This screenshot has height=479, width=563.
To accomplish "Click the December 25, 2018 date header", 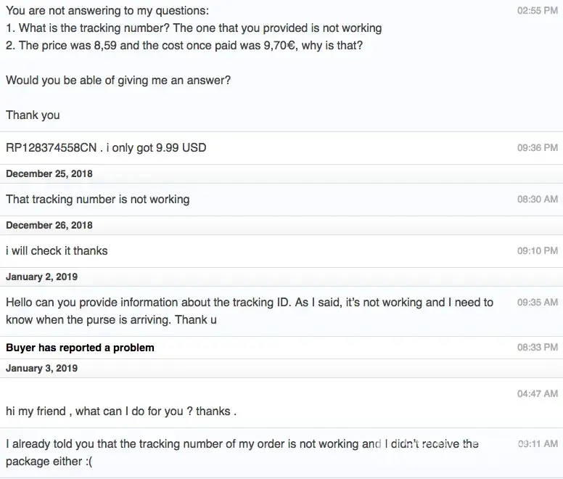I will click(x=49, y=174).
